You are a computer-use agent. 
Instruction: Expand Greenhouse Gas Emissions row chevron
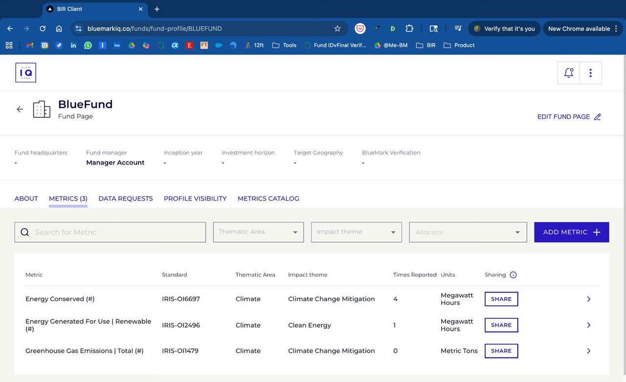(588, 351)
